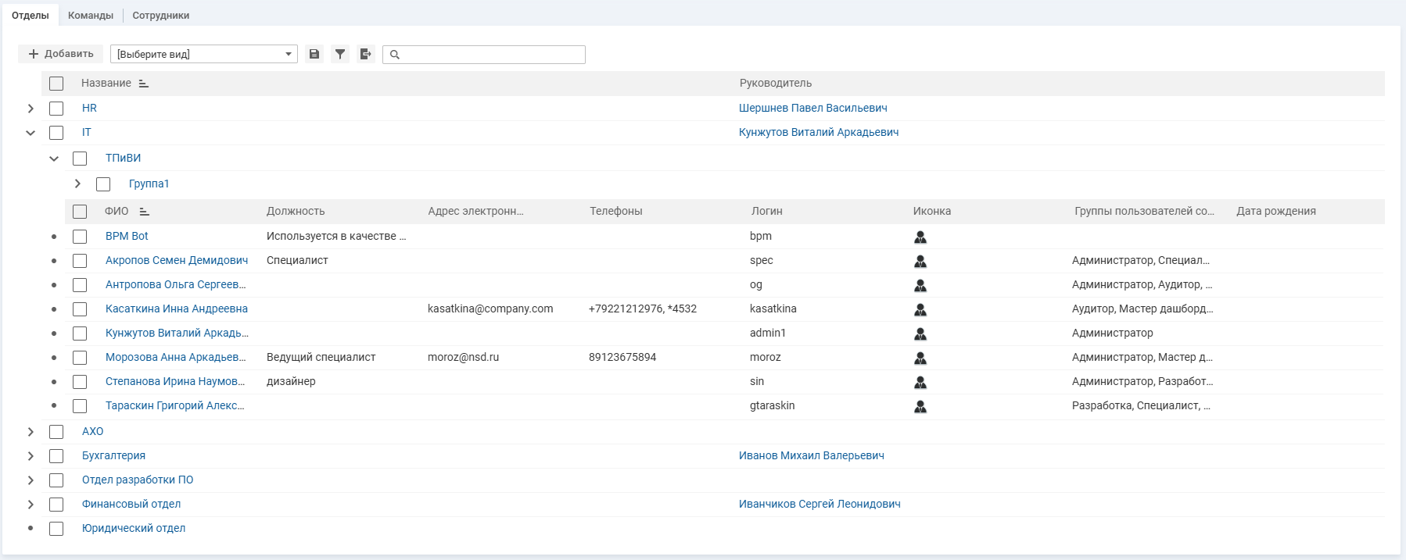Click the sort icon next to Название
This screenshot has width=1406, height=560.
pyautogui.click(x=144, y=84)
